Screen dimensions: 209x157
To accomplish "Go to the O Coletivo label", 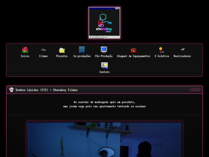I will click(x=162, y=56).
